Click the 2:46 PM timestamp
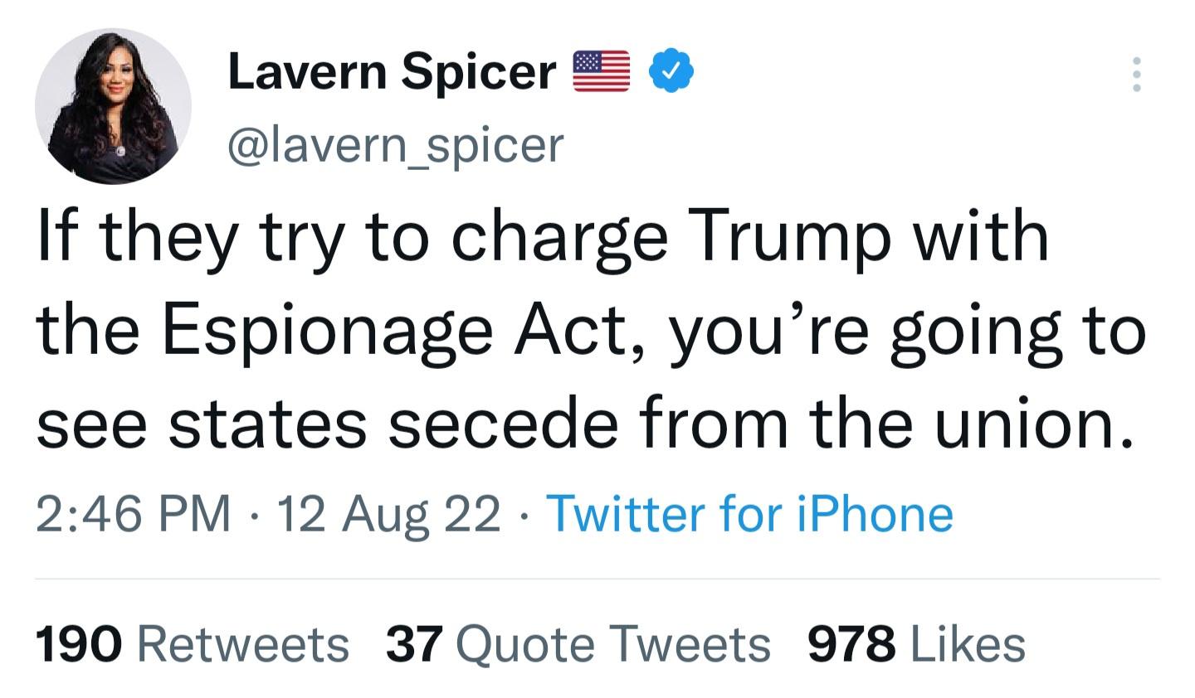The image size is (1195, 698). pyautogui.click(x=134, y=513)
